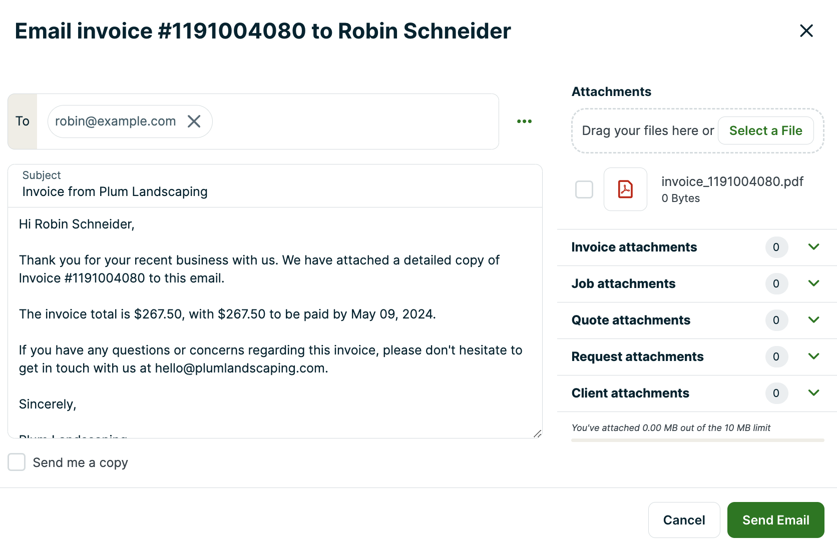This screenshot has height=549, width=837.
Task: Open the three-dot recipient options menu
Action: [524, 121]
